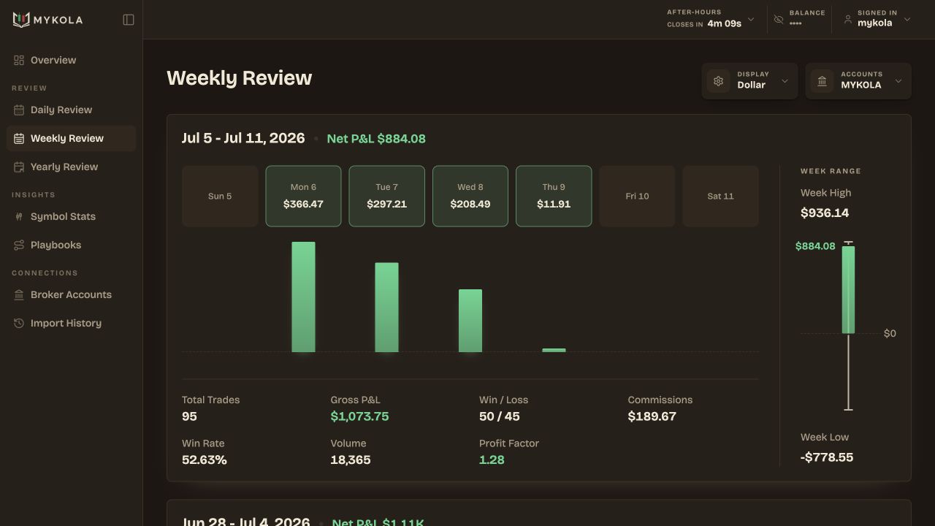This screenshot has height=526, width=935.
Task: Open the Display Dollar dropdown chevron
Action: point(785,81)
